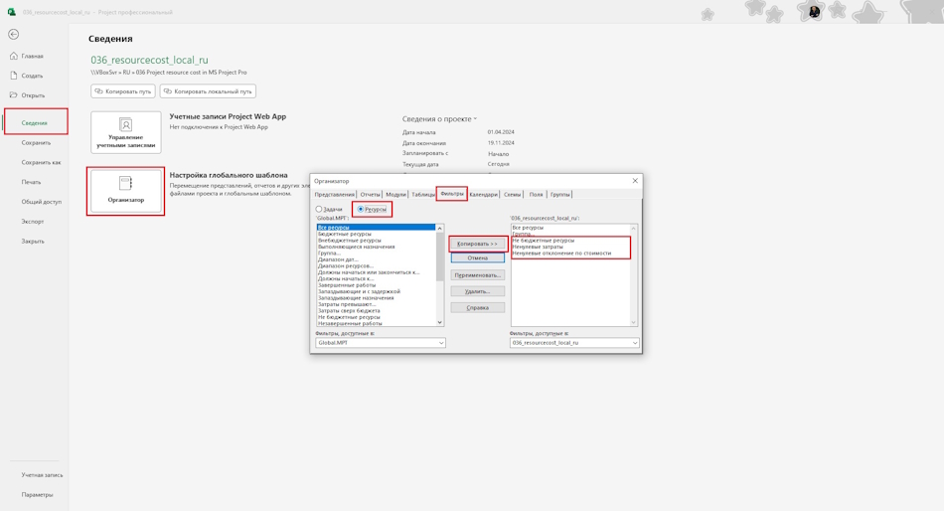The image size is (944, 511).
Task: Click scroll-down arrow of project filters list
Action: (x=633, y=322)
